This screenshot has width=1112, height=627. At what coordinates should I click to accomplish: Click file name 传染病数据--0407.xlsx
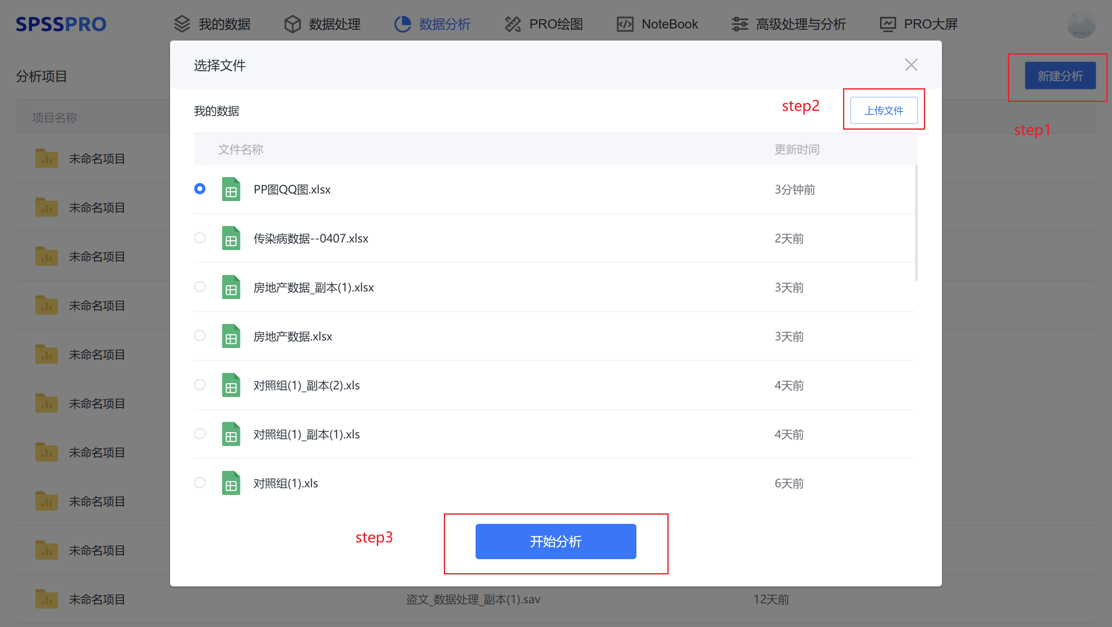tap(311, 238)
